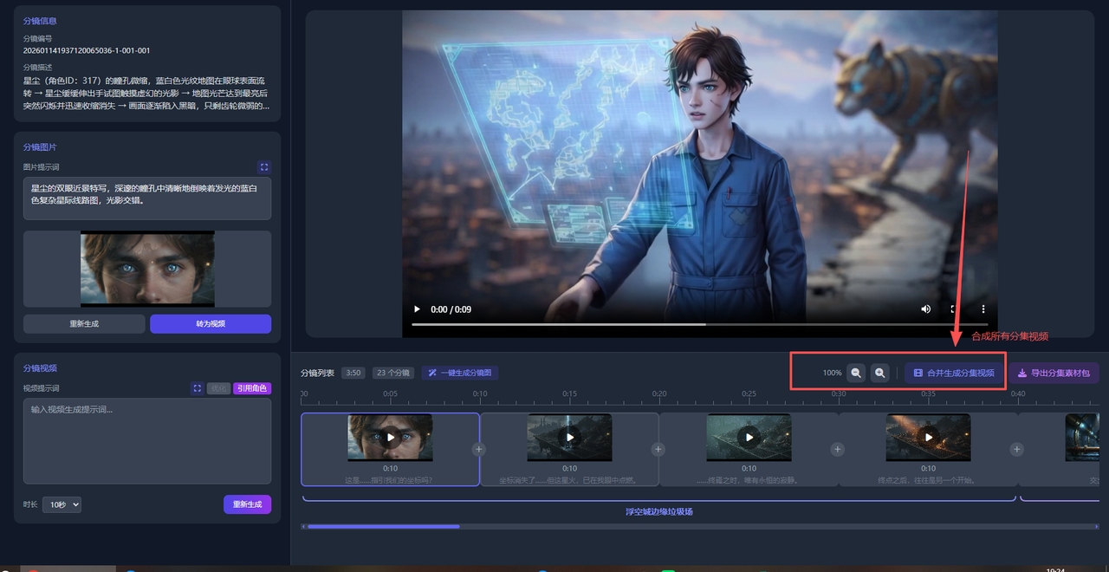Image resolution: width=1109 pixels, height=572 pixels.
Task: Open the 时长 duration dropdown
Action: click(61, 504)
